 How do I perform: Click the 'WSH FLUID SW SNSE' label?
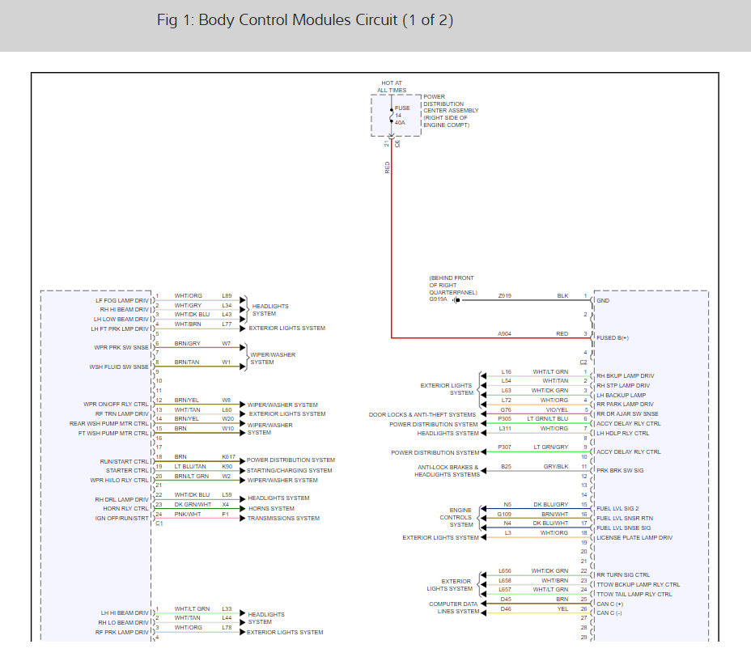119,367
